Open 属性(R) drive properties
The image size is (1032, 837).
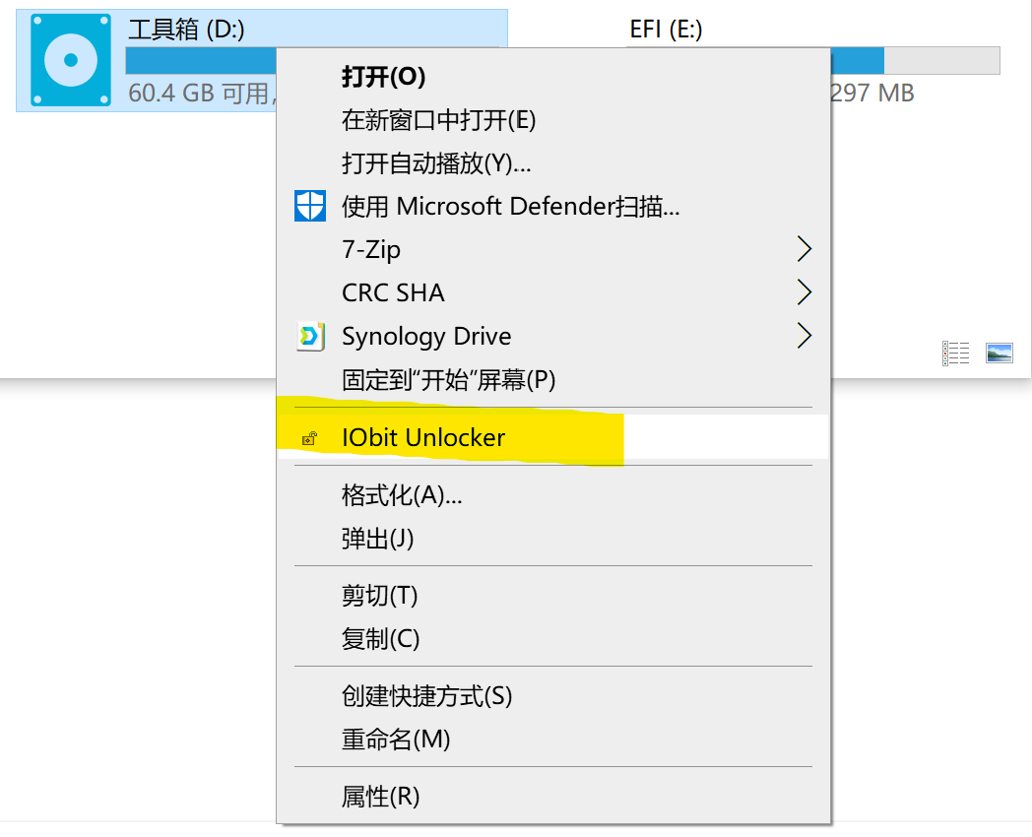pos(380,796)
